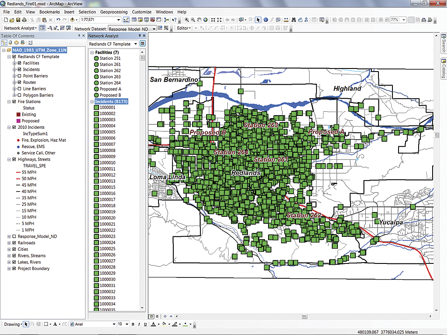The height and width of the screenshot is (335, 447).
Task: Click the Go To XY icon
Action: 307,20
